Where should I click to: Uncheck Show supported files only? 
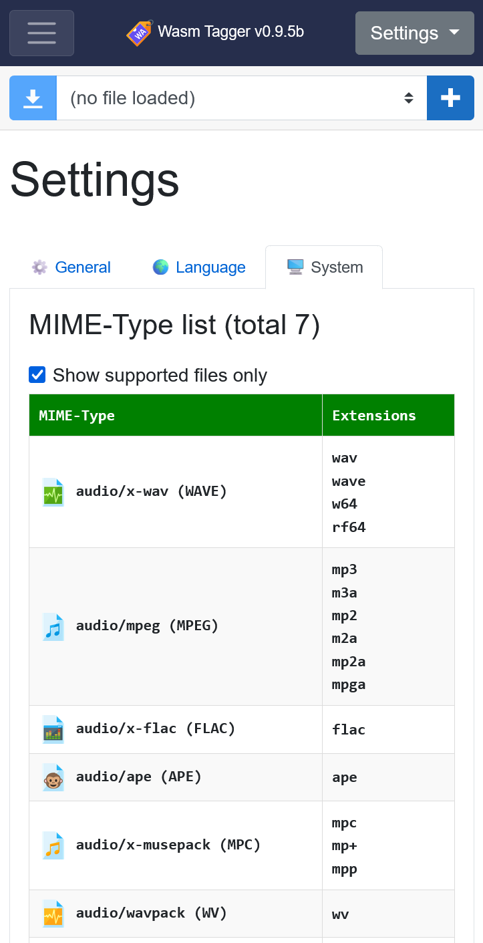pyautogui.click(x=37, y=375)
